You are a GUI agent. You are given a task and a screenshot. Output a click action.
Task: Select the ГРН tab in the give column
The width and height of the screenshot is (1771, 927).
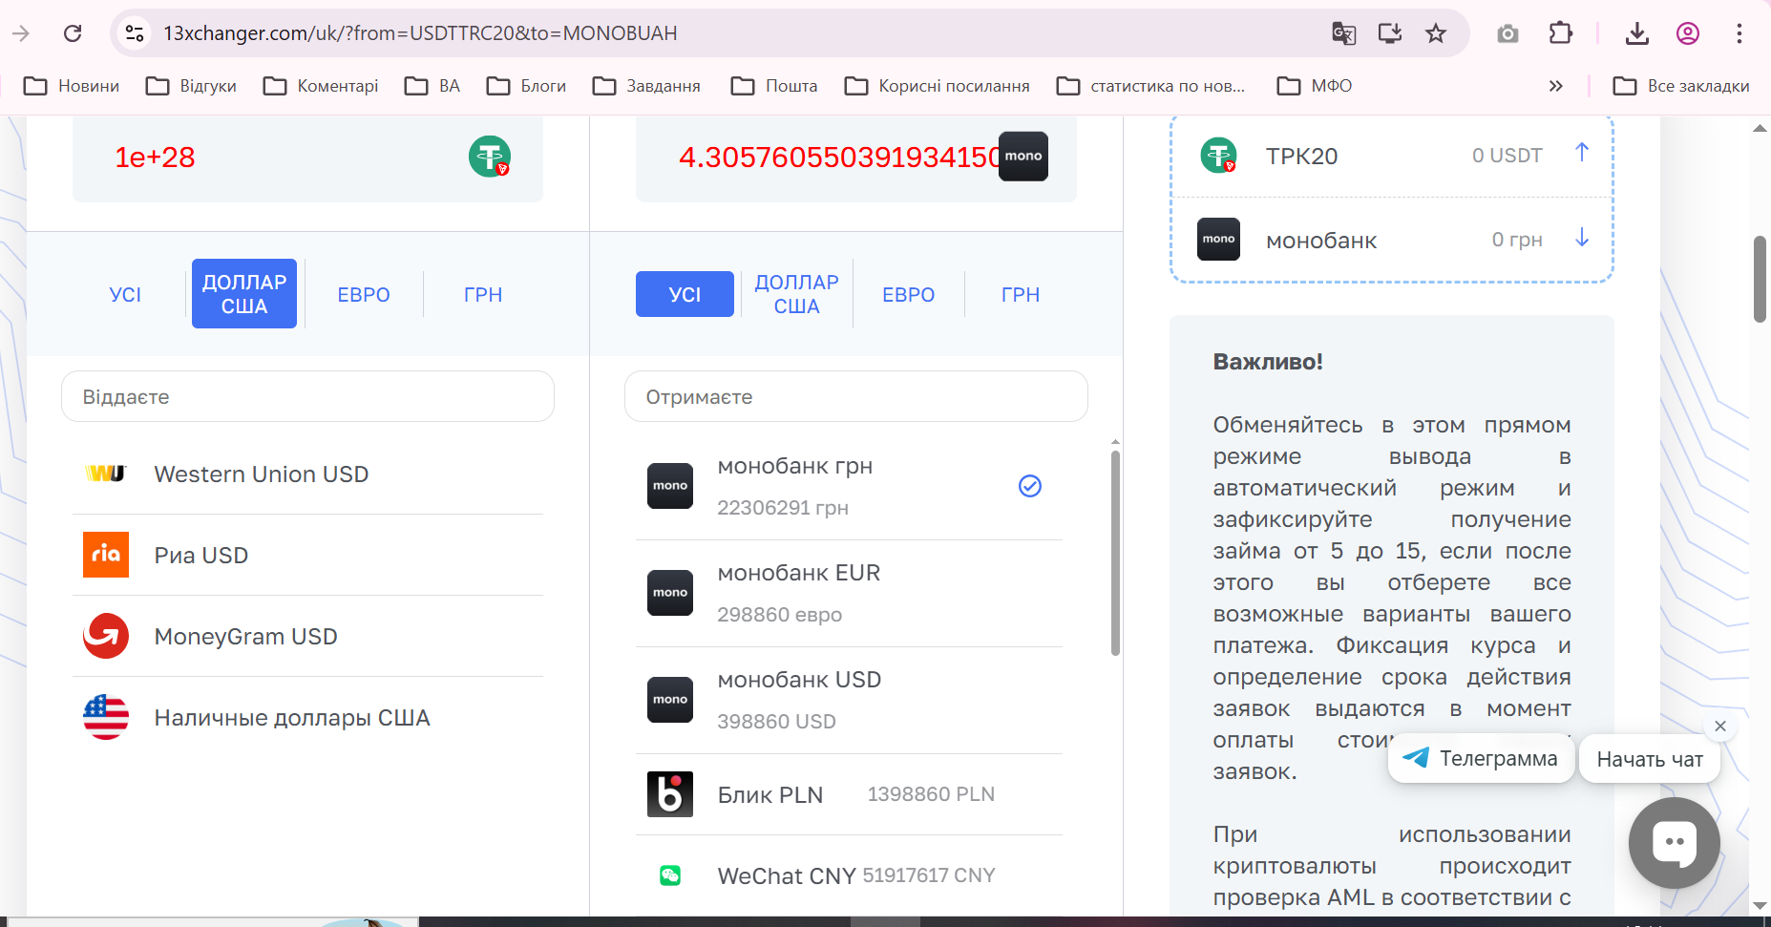[483, 294]
